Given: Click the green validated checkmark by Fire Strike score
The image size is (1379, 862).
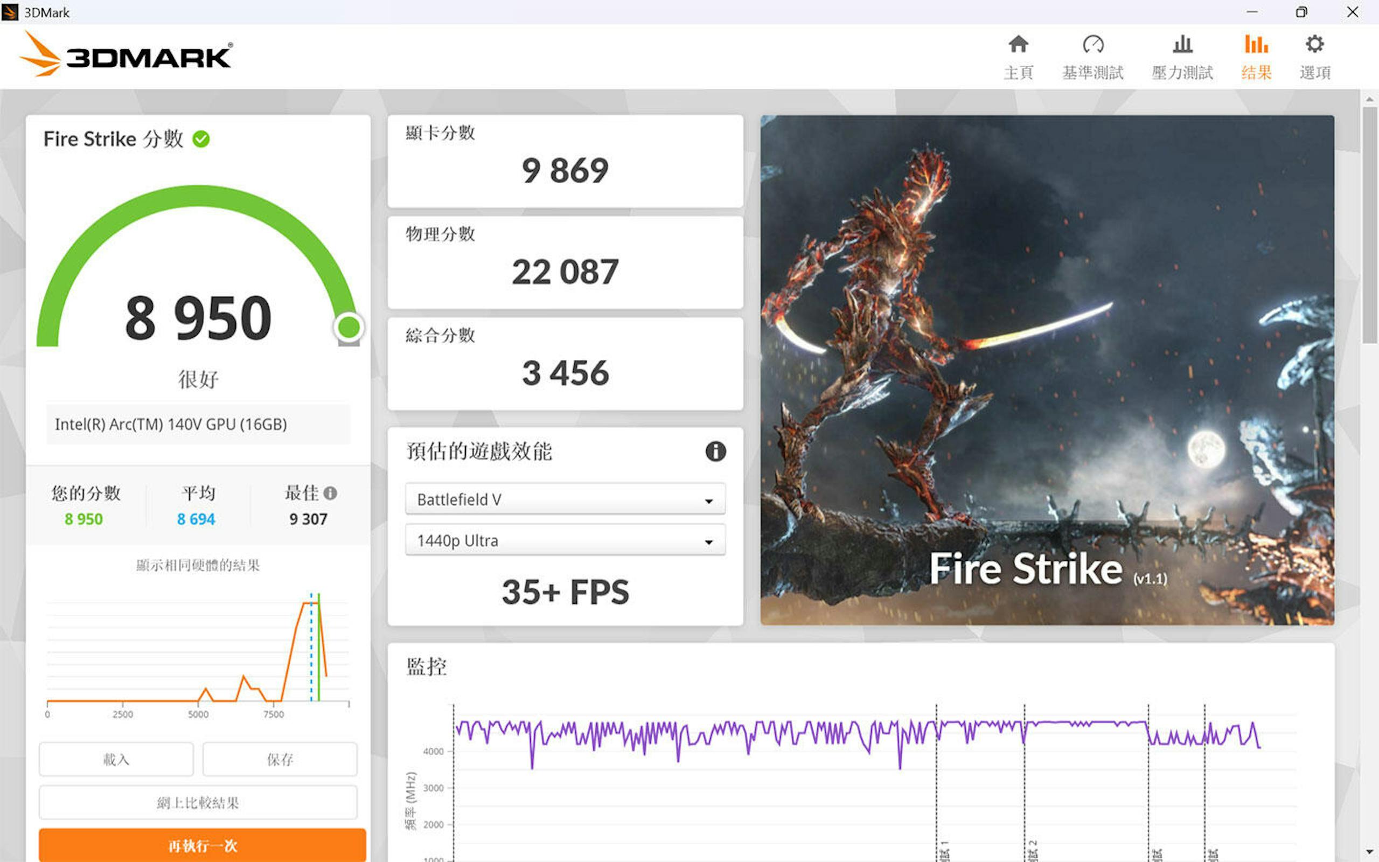Looking at the screenshot, I should [200, 138].
